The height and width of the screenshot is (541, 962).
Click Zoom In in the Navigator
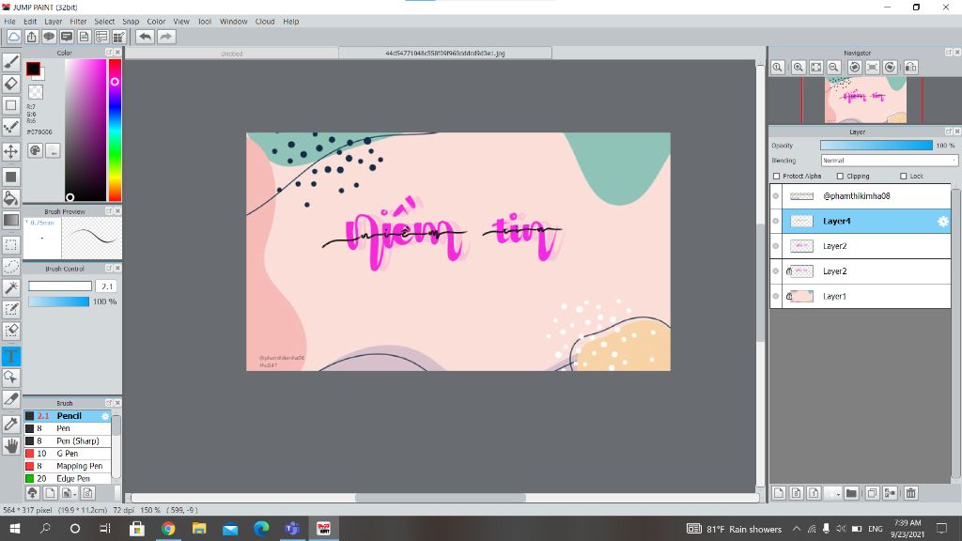799,67
